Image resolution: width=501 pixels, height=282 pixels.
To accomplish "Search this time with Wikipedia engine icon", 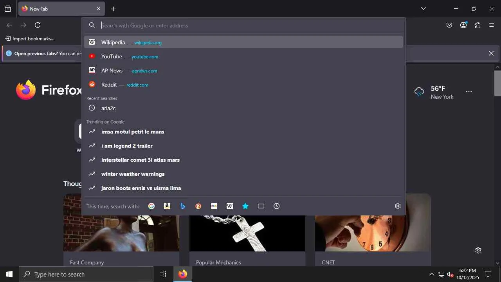I will point(230,206).
